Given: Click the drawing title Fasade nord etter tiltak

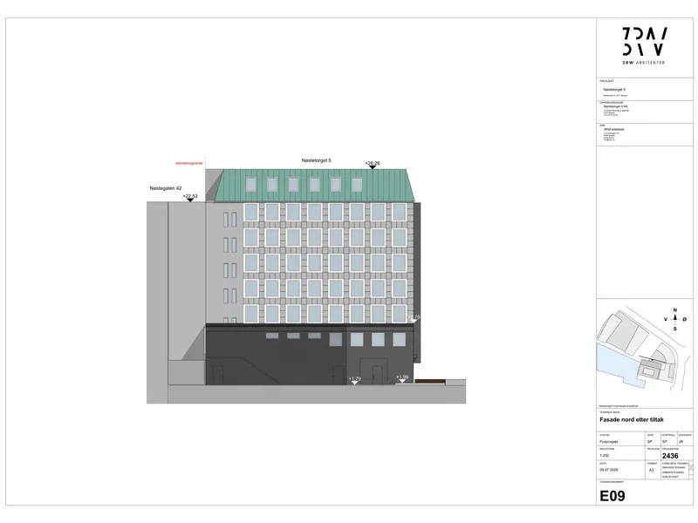Looking at the screenshot, I should (x=632, y=419).
